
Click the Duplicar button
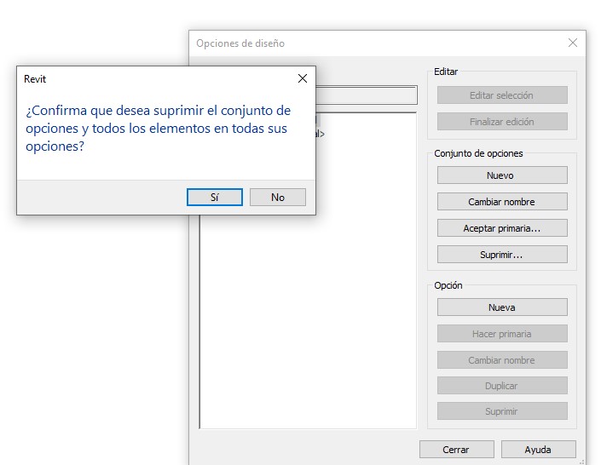click(502, 386)
